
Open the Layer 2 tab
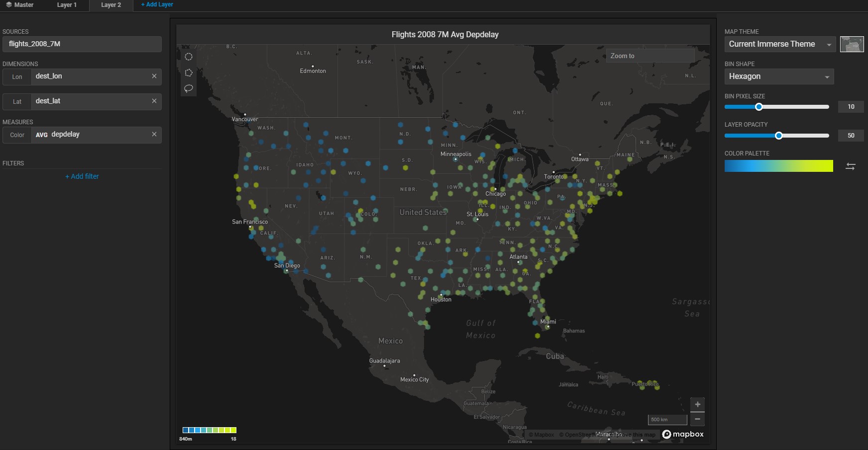click(x=111, y=5)
